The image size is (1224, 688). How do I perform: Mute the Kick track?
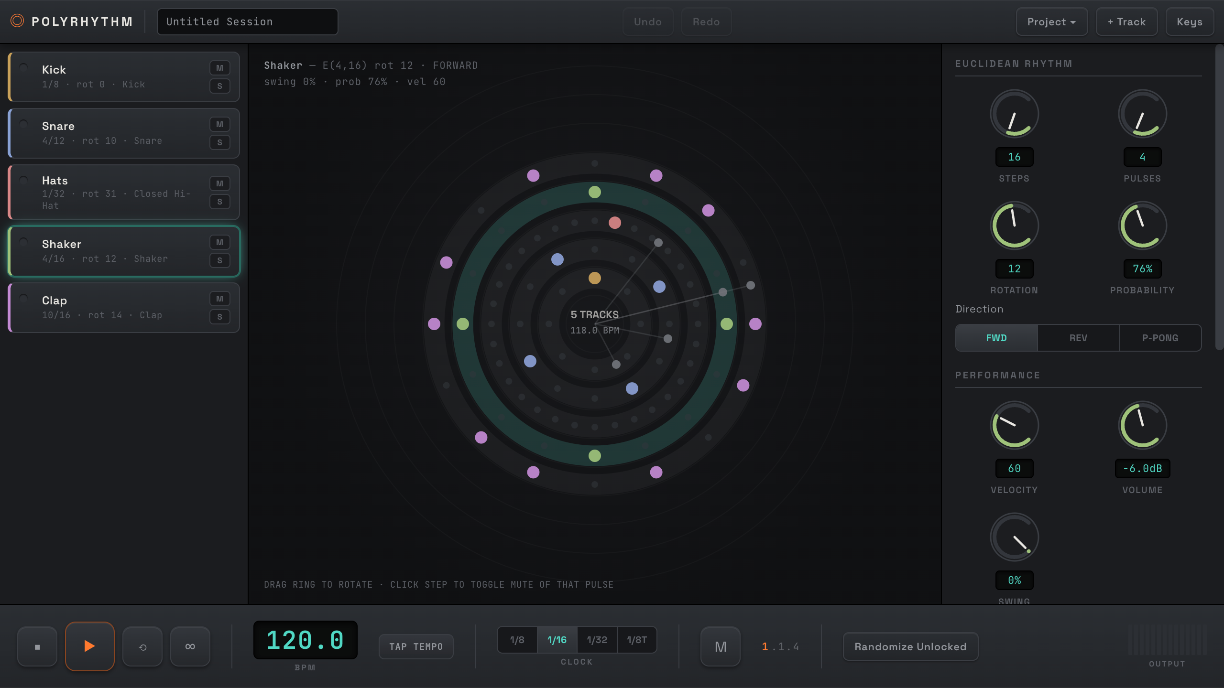click(220, 68)
